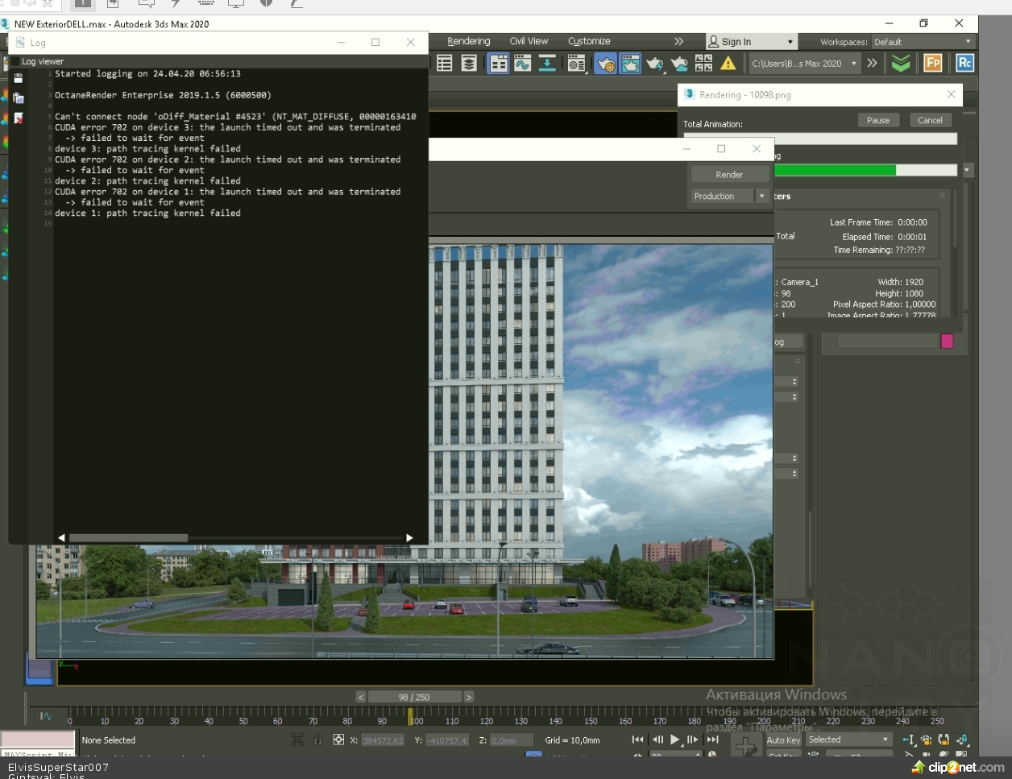The height and width of the screenshot is (779, 1012).
Task: Open the project path C:\Users dropdown
Action: [803, 63]
